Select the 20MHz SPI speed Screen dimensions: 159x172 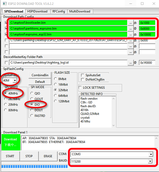(11, 104)
